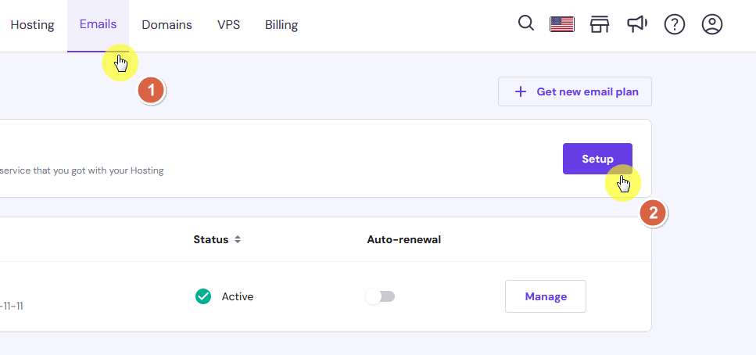Open the VPS tab
Viewport: 756px width, 355px height.
click(x=228, y=24)
